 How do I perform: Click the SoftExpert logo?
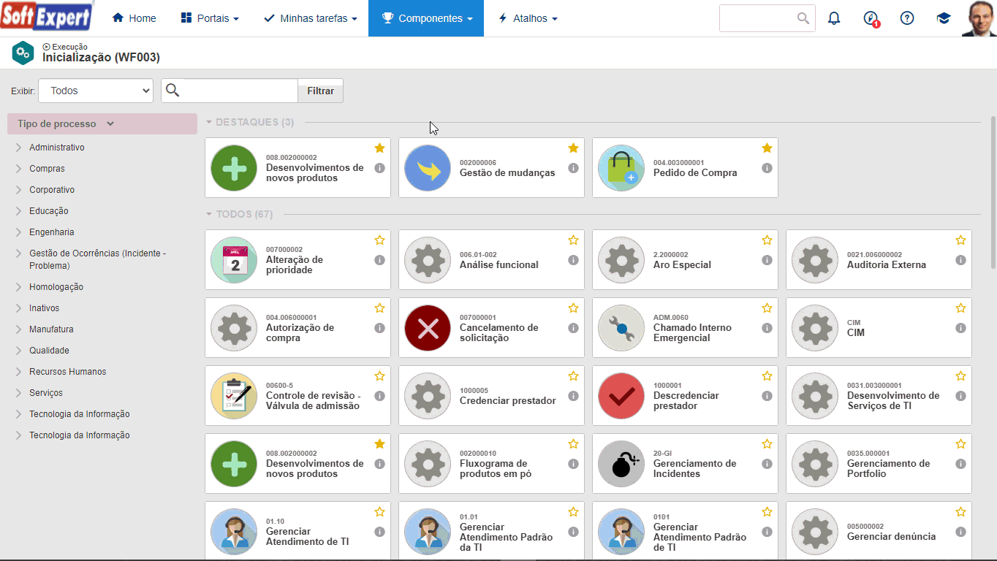48,17
